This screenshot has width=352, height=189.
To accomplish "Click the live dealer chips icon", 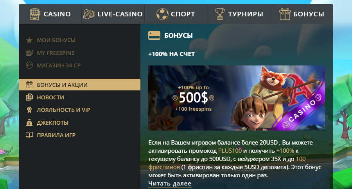I will coord(89,14).
